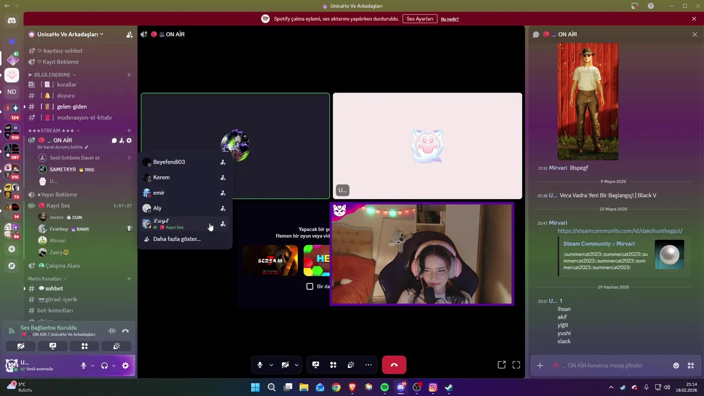Open Steam Community :: Mirvari embed title
704x396 pixels.
599,244
